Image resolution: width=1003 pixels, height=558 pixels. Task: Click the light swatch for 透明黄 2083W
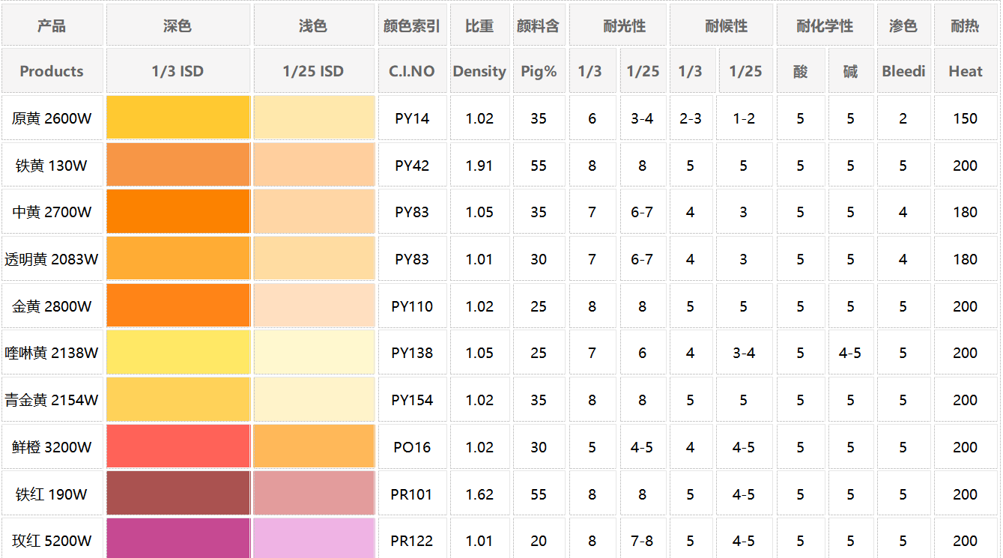point(314,258)
